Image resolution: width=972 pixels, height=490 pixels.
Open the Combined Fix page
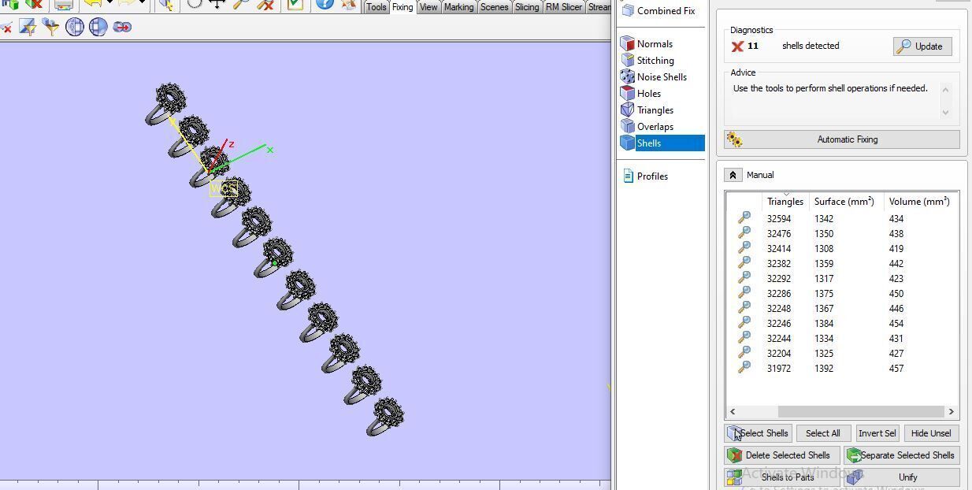click(659, 11)
